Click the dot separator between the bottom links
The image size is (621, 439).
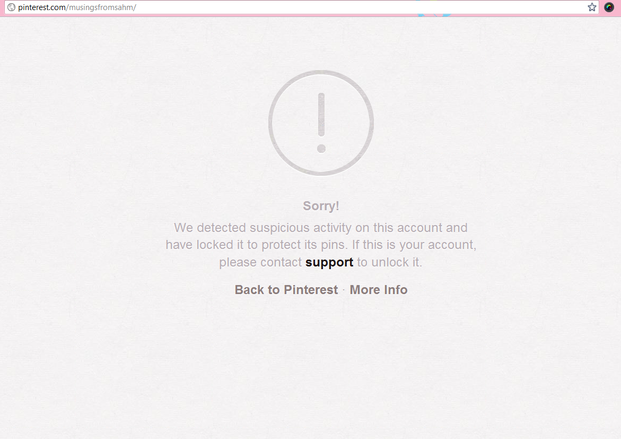point(344,290)
